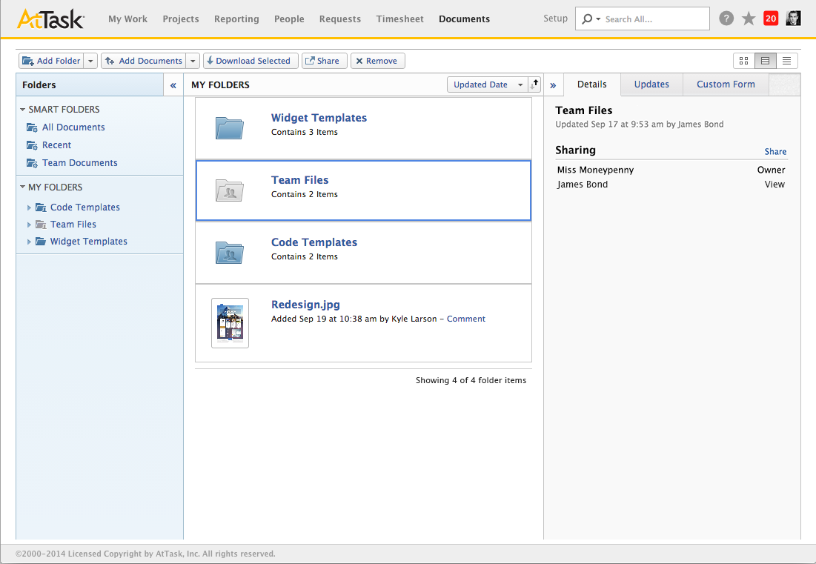Select Team Documents in smart folders
The height and width of the screenshot is (564, 816).
(79, 163)
